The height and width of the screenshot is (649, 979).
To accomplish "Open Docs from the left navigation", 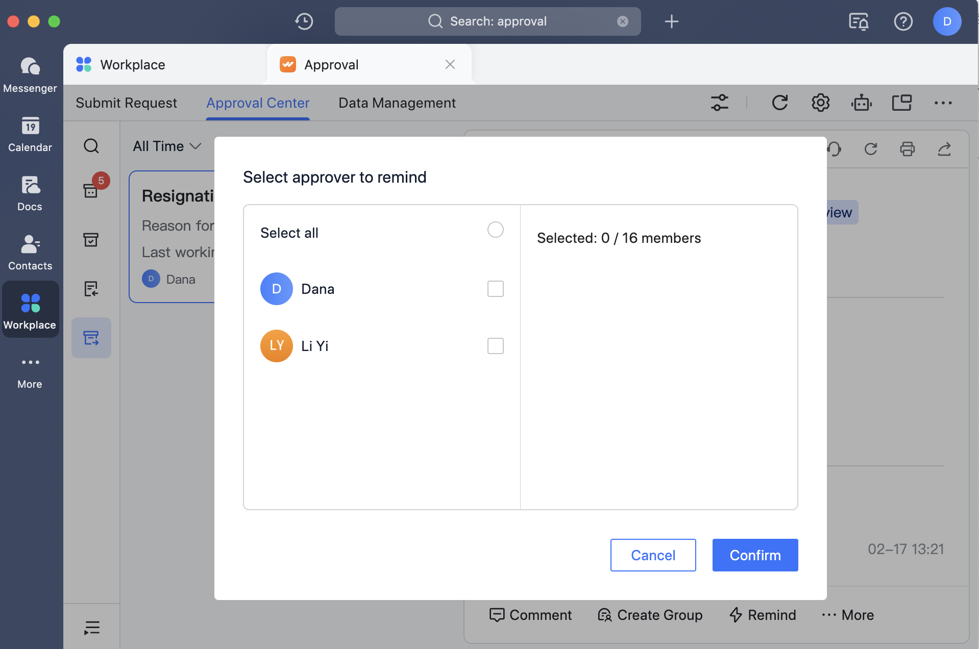I will click(x=30, y=193).
